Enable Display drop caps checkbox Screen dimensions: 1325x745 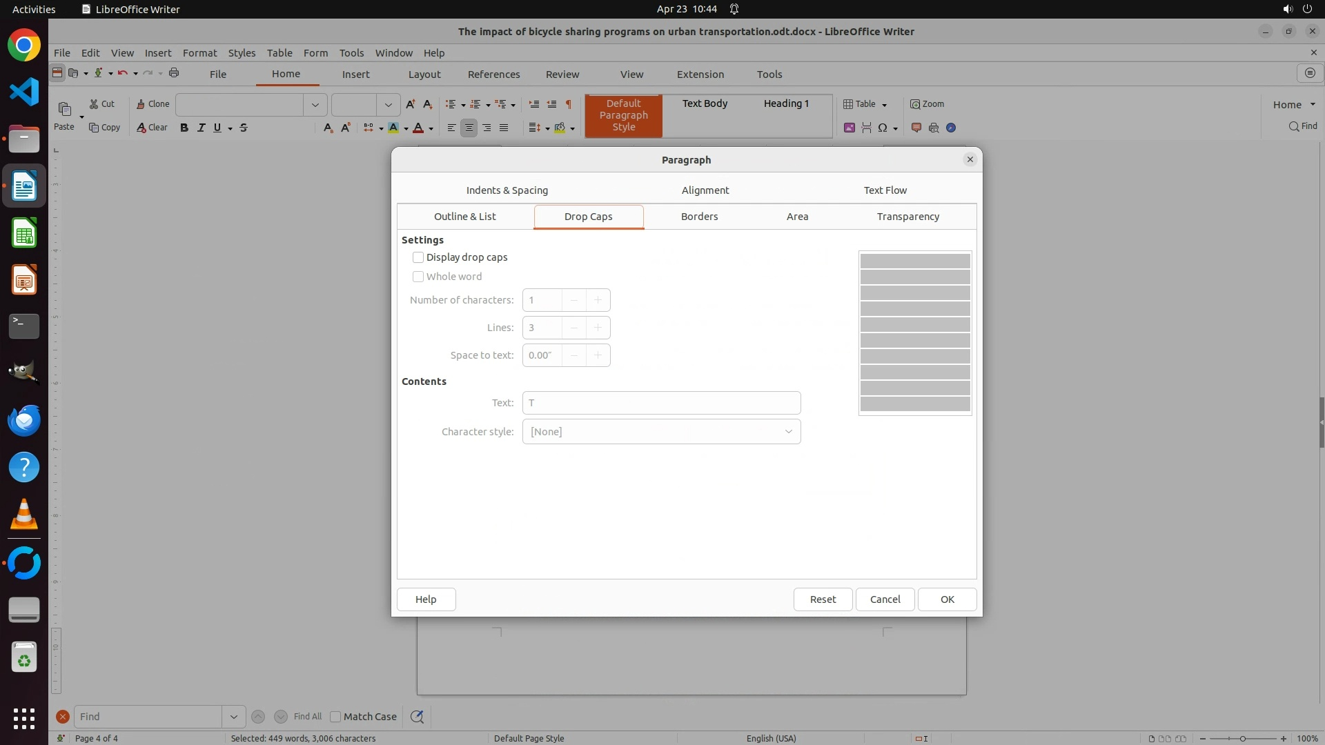pos(418,257)
